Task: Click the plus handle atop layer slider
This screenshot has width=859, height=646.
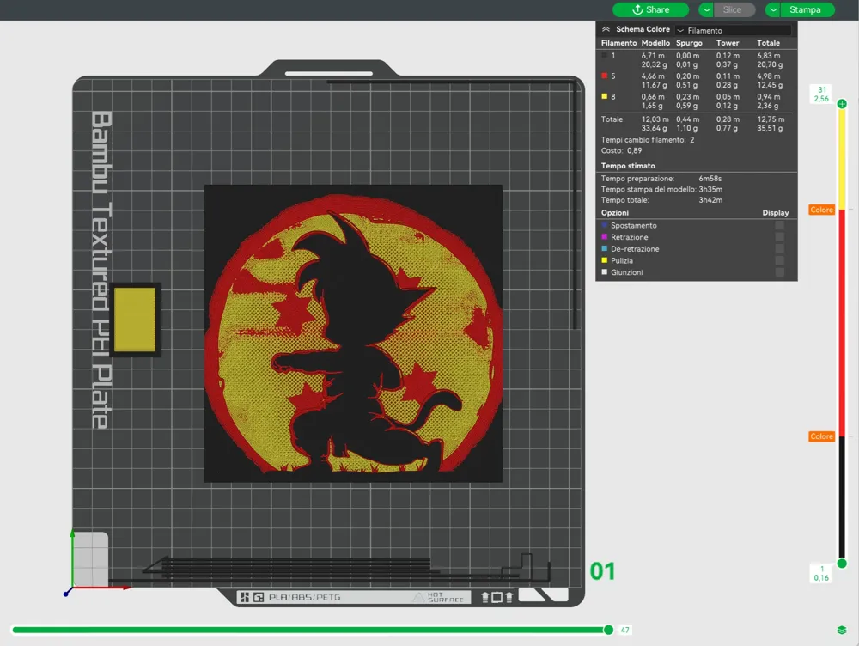Action: point(842,104)
